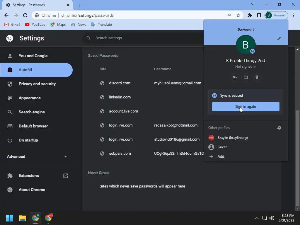Screen dimensions: 300x225
Task: Click the account.live.com saved site
Action: (123, 111)
